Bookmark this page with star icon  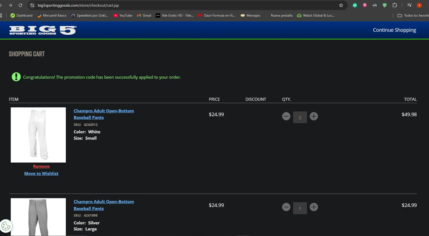pos(341,5)
